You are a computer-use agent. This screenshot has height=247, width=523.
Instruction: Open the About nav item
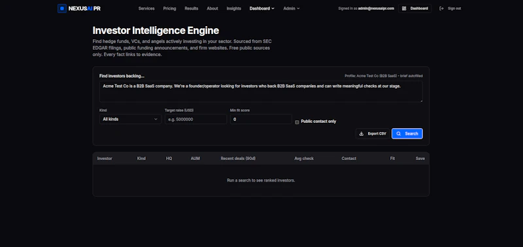coord(212,8)
